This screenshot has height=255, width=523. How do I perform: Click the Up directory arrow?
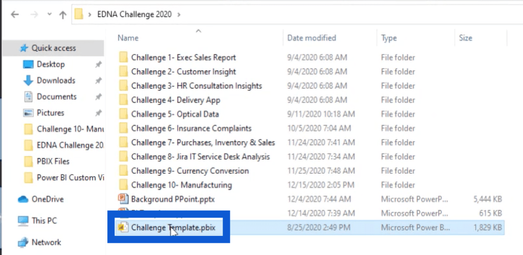coord(62,15)
